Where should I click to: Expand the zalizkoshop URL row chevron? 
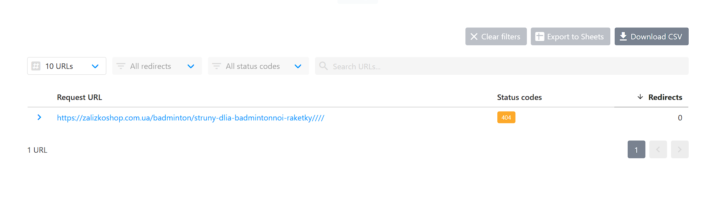(39, 117)
